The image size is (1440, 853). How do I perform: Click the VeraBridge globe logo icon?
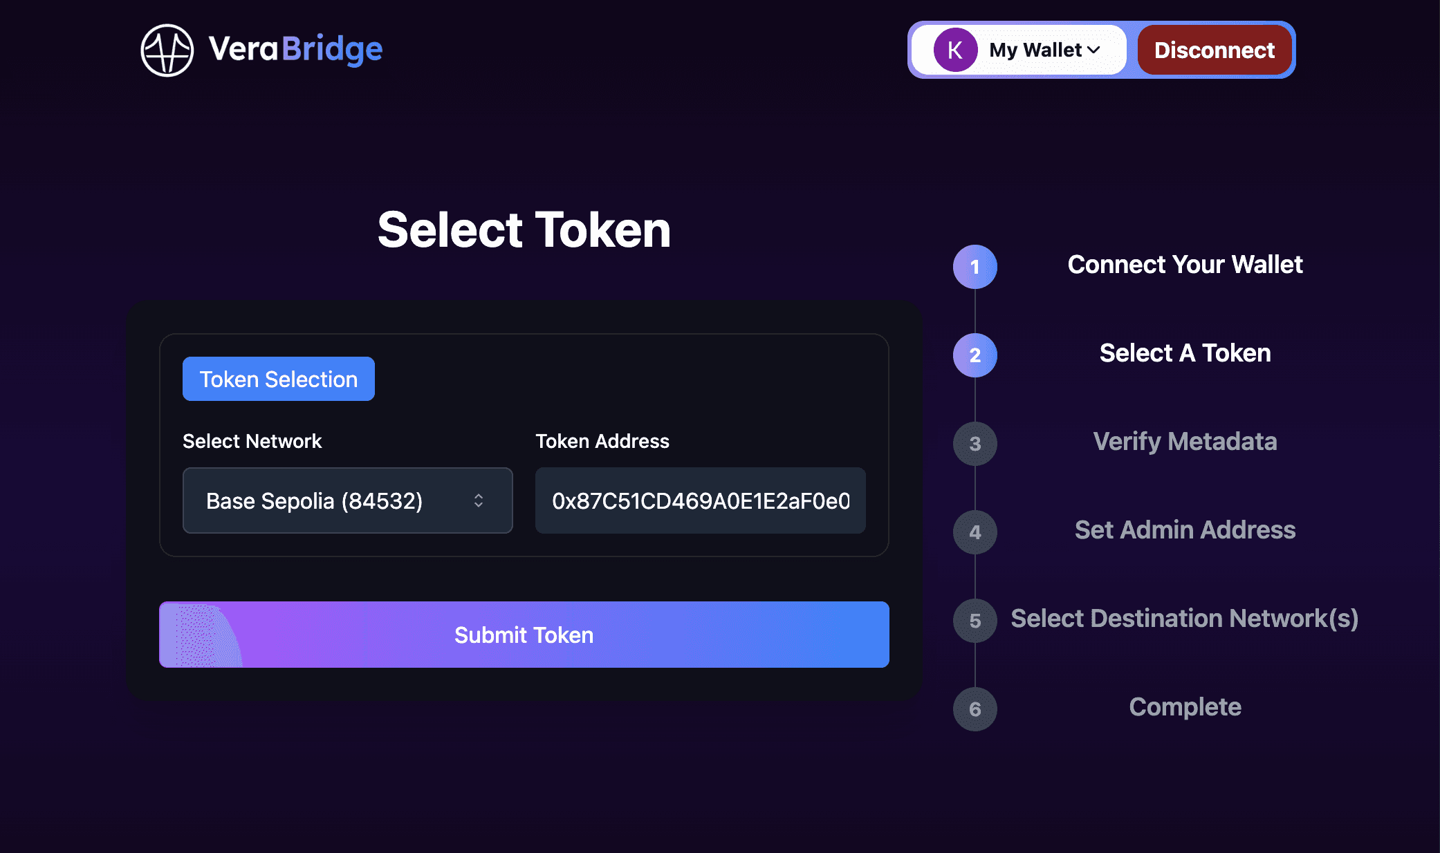pyautogui.click(x=167, y=50)
